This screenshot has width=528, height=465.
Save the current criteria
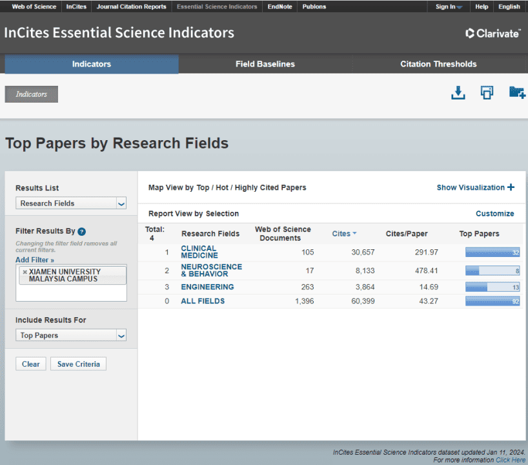[78, 364]
